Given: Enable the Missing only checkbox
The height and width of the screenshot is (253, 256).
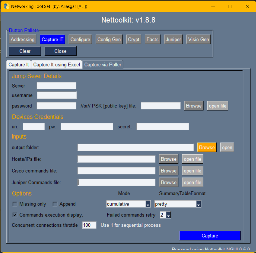Looking at the screenshot, I should pos(15,204).
